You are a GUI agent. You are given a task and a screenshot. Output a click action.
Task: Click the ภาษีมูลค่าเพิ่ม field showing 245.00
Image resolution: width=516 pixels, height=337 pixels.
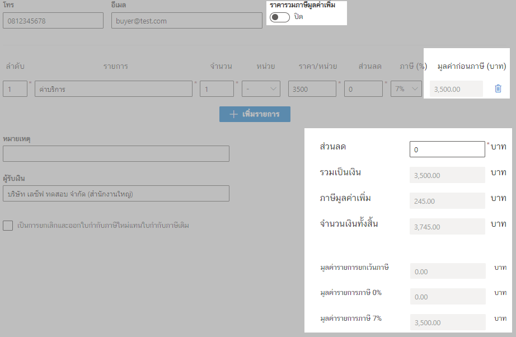pyautogui.click(x=447, y=200)
